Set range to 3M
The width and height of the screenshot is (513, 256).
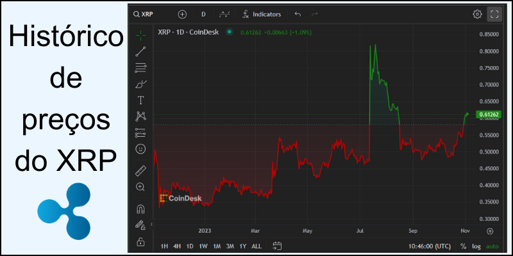(230, 246)
